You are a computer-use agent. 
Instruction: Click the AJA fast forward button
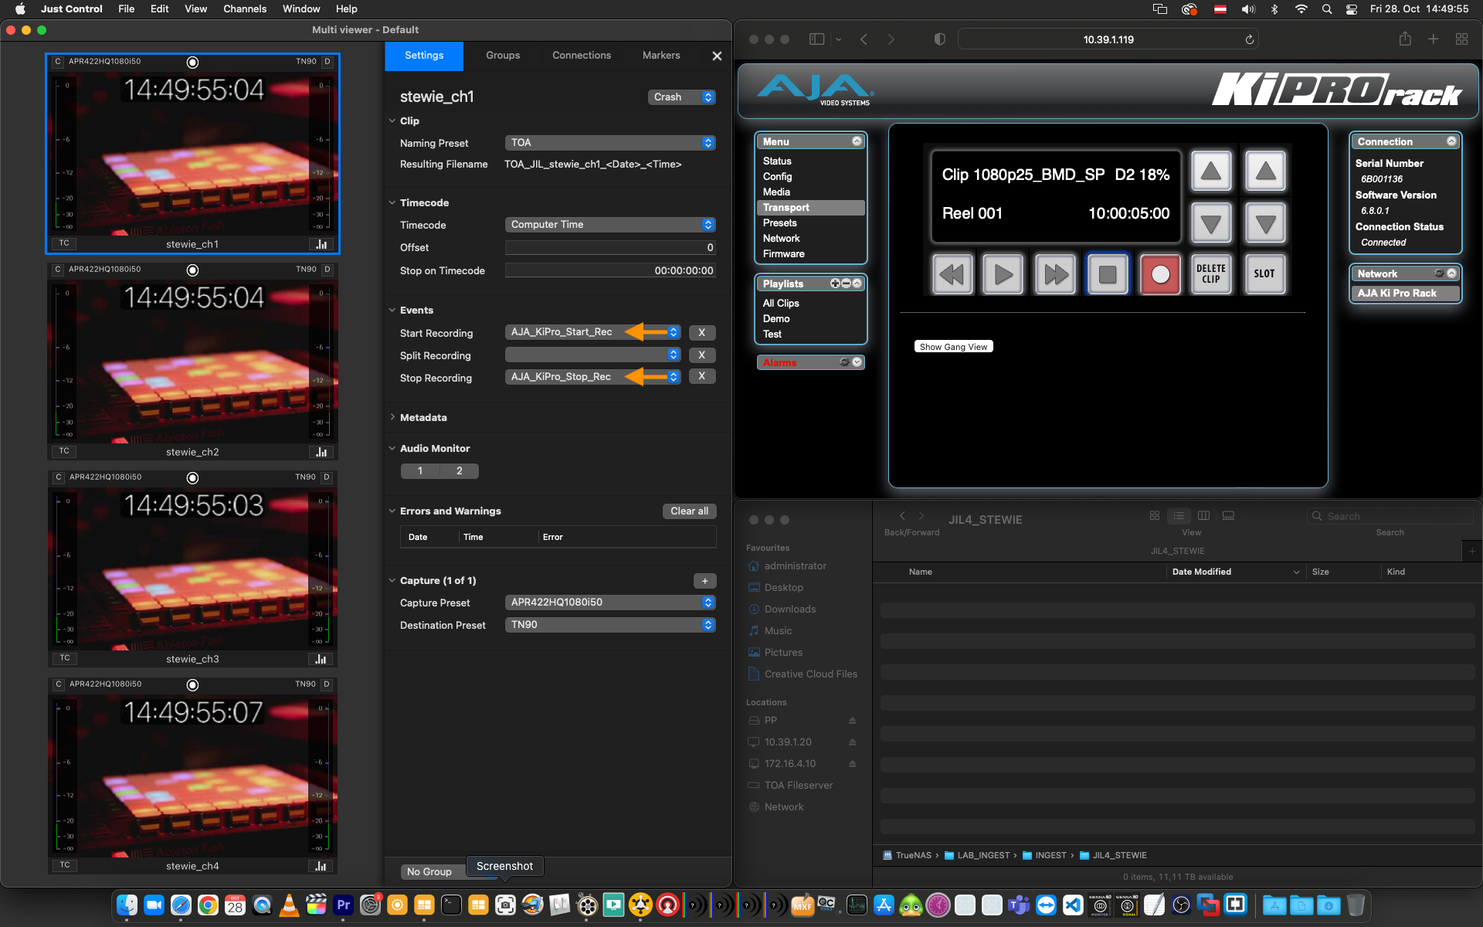(x=1055, y=274)
